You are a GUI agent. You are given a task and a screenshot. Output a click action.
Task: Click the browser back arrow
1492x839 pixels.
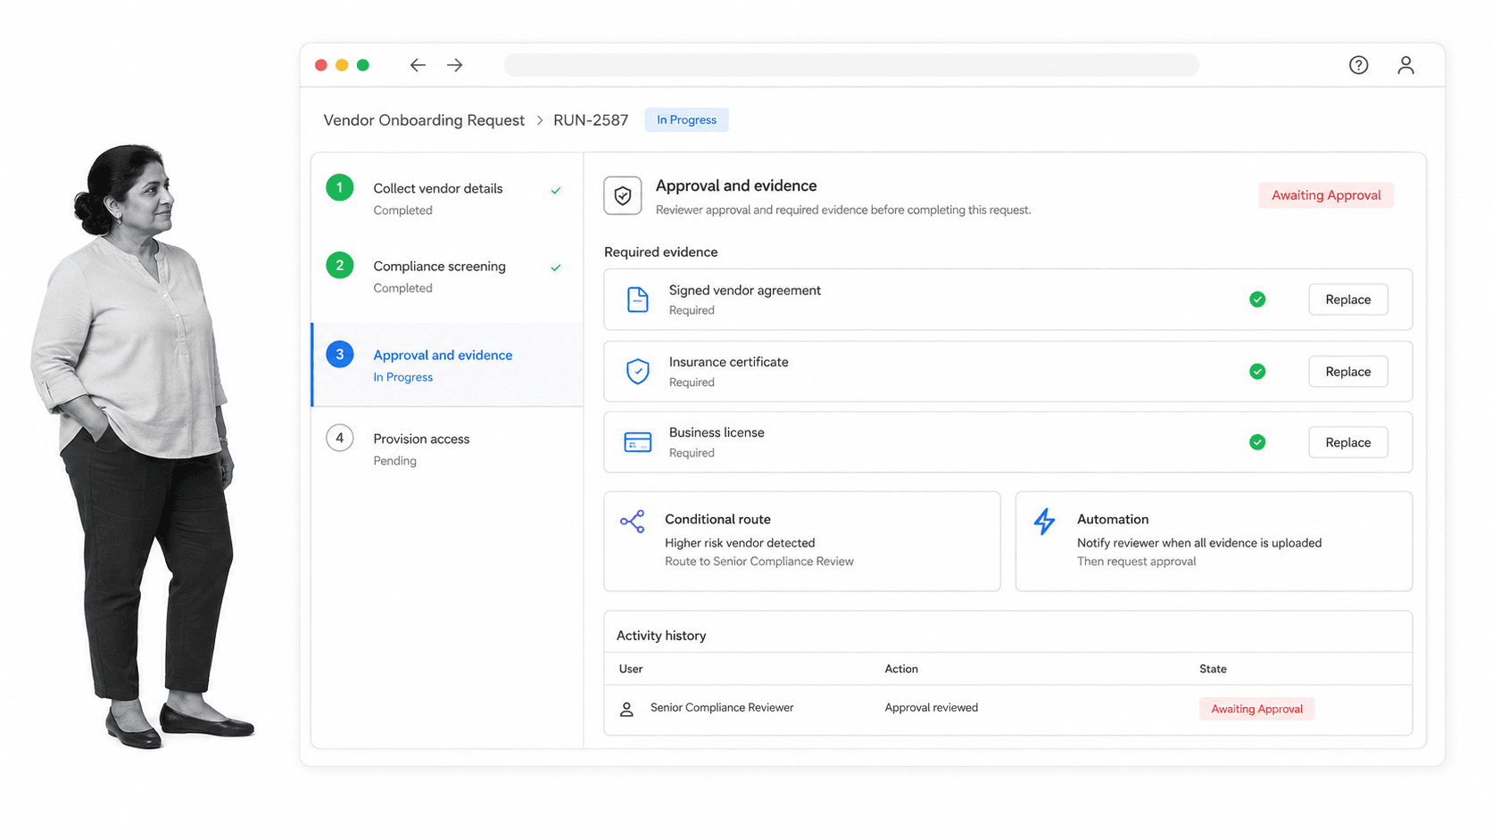(x=418, y=65)
